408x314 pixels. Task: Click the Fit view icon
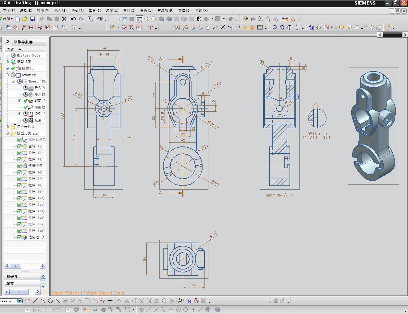(124, 19)
